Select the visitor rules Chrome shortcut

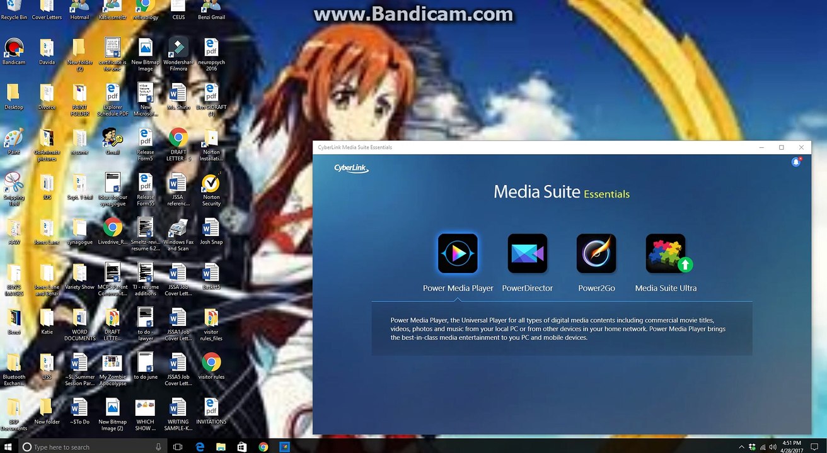211,366
